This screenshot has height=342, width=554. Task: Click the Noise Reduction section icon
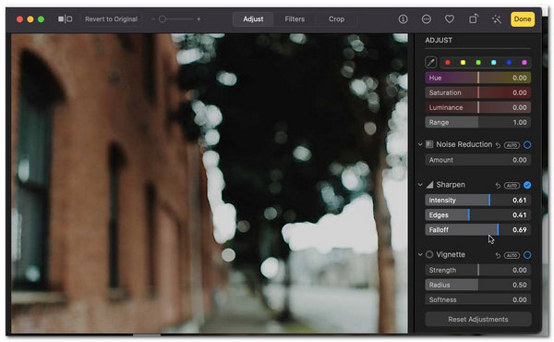[429, 144]
